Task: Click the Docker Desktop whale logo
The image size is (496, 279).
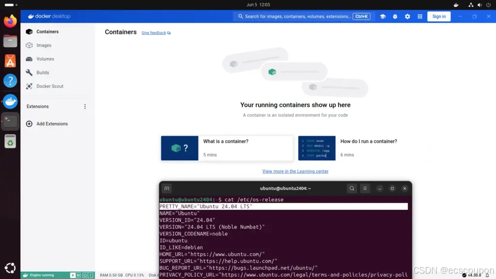Action: coord(31,16)
